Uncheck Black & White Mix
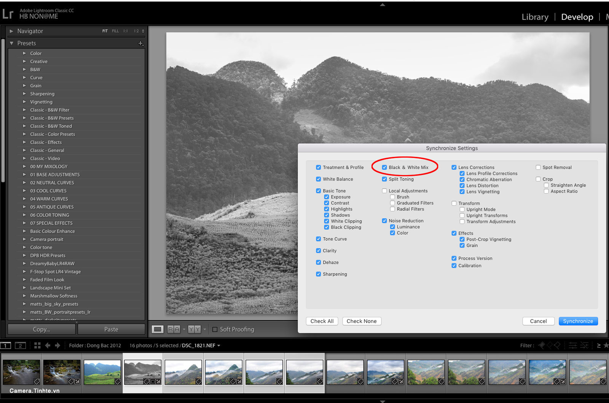The image size is (609, 403). (384, 167)
